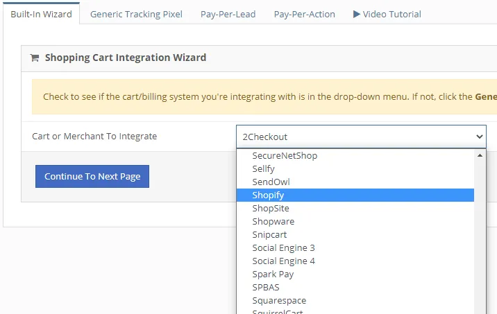Screen dimensions: 497x314
Task: Click the dropdown list scroll-up arrow
Action: point(480,155)
